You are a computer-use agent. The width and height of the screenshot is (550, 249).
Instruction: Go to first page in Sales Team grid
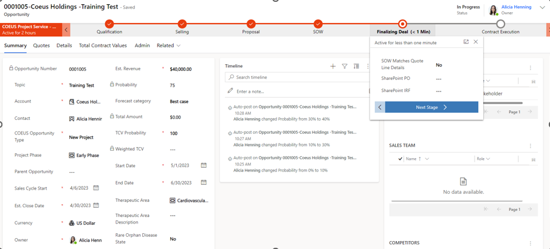point(486,209)
